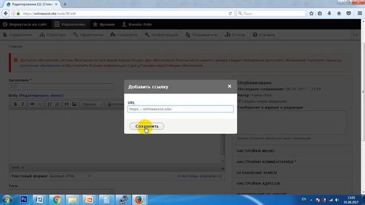Open the Расширить admin menu
Screen dimensions: 365x205
coord(124,35)
